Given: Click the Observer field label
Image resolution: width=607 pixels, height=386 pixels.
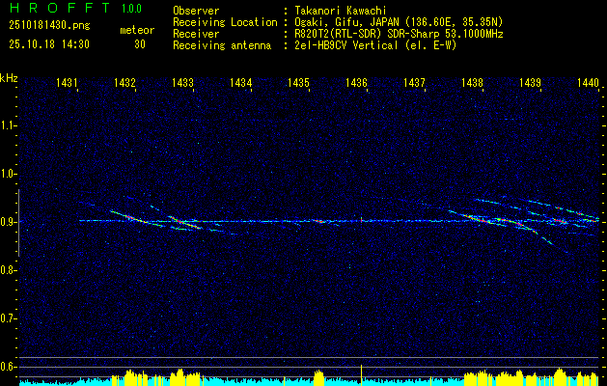Looking at the screenshot, I should pyautogui.click(x=196, y=11).
